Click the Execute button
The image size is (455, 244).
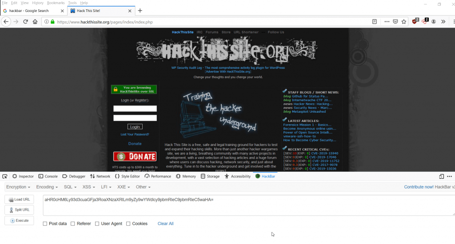point(19,220)
